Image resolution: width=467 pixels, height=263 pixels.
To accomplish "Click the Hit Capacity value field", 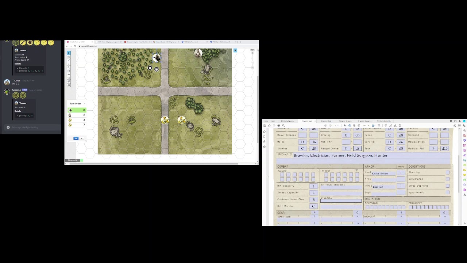I will pos(314,186).
